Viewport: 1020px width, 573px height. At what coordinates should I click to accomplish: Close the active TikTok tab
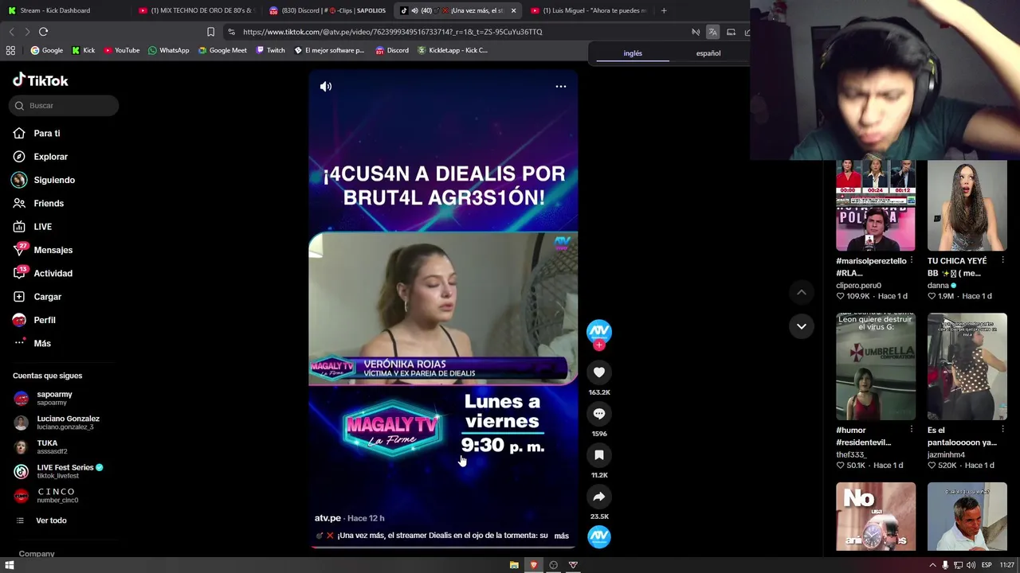[513, 10]
